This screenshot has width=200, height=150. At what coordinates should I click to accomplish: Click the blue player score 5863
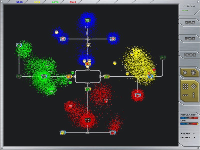pos(19,2)
